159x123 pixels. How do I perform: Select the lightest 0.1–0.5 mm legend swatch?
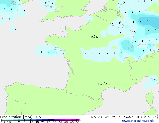(x=4, y=120)
